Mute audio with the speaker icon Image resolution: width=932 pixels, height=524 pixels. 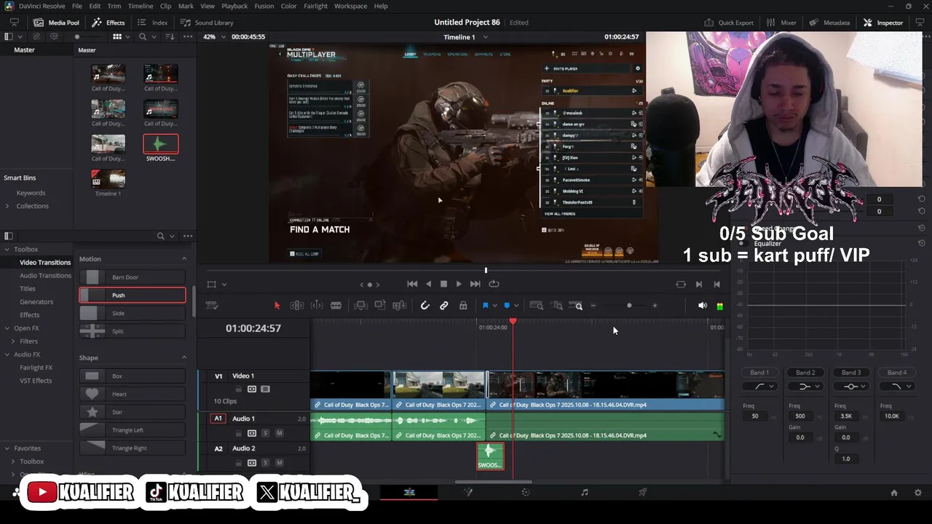703,306
